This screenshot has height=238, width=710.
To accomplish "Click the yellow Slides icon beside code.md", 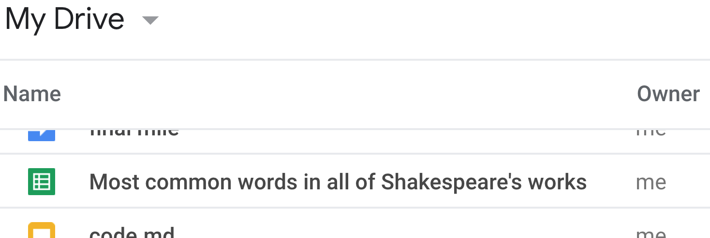I will pyautogui.click(x=42, y=231).
